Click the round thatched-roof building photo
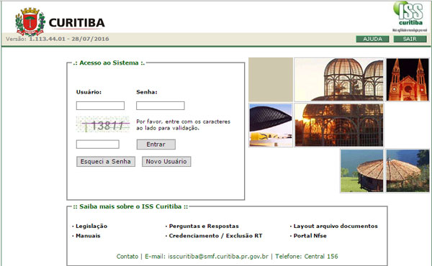432x266 pixels. 385,171
